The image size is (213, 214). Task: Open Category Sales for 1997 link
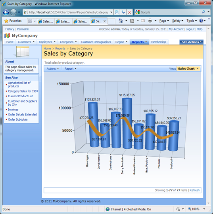tap(23, 91)
